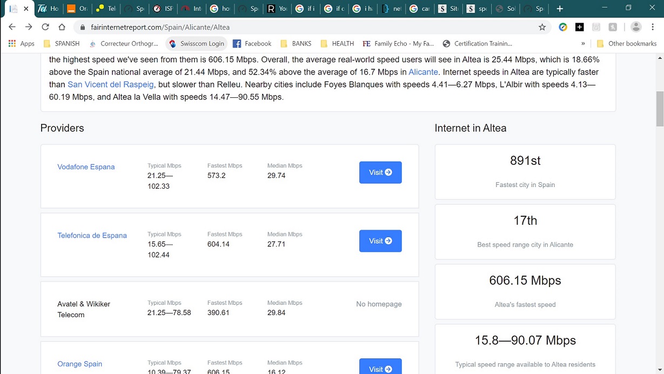This screenshot has height=374, width=664.
Task: Click the colorful circle extension icon
Action: click(563, 27)
